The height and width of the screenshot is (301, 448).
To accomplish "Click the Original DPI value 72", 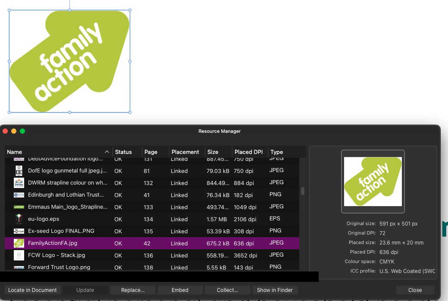I will (382, 233).
